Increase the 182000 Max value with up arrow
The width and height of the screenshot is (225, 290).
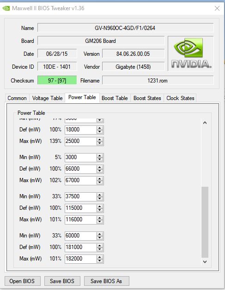click(100, 257)
